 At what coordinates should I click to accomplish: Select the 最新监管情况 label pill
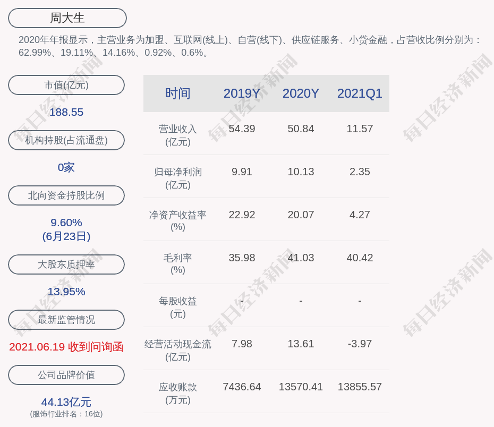(66, 320)
